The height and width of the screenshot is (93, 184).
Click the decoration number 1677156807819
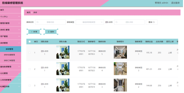click(x=91, y=86)
